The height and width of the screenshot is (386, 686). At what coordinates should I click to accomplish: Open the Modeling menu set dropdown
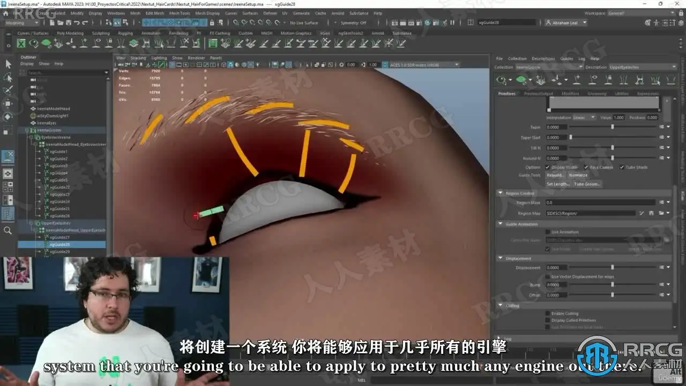coord(21,23)
